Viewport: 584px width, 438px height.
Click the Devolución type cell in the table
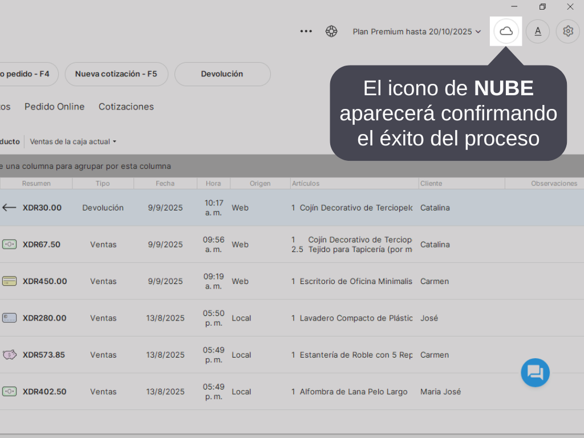(x=103, y=208)
